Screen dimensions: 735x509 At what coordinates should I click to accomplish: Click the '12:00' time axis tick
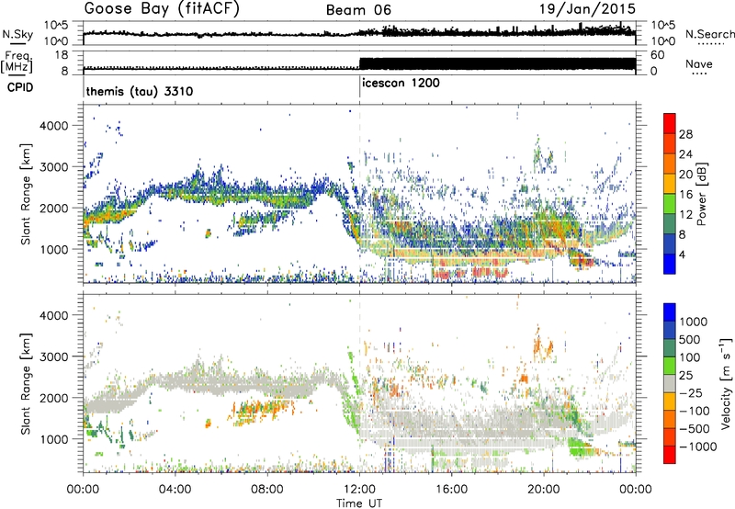click(x=359, y=490)
